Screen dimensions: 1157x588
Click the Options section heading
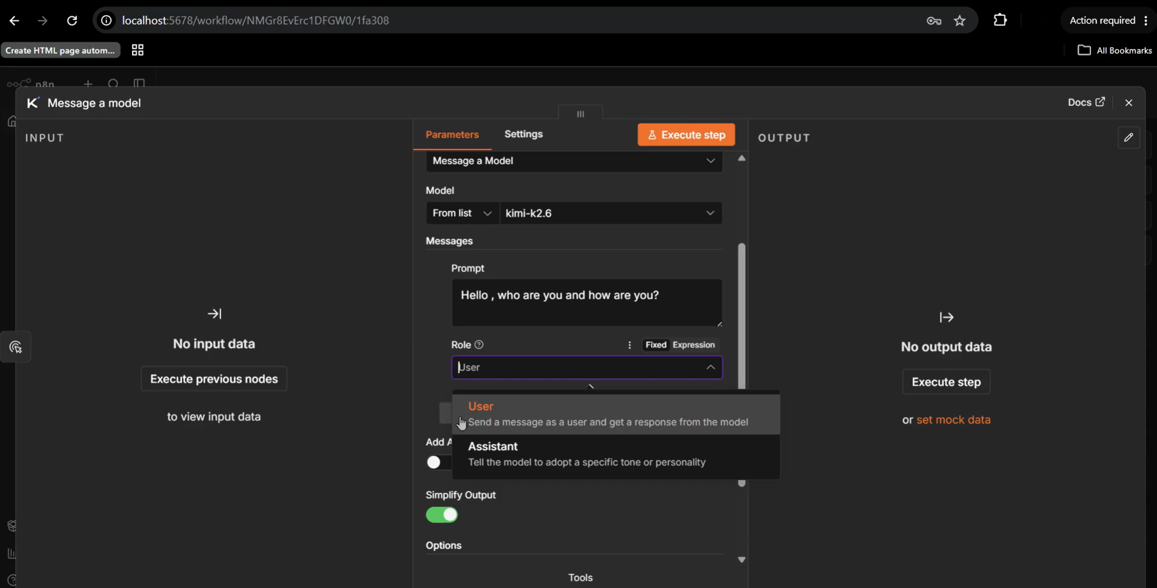(x=443, y=545)
